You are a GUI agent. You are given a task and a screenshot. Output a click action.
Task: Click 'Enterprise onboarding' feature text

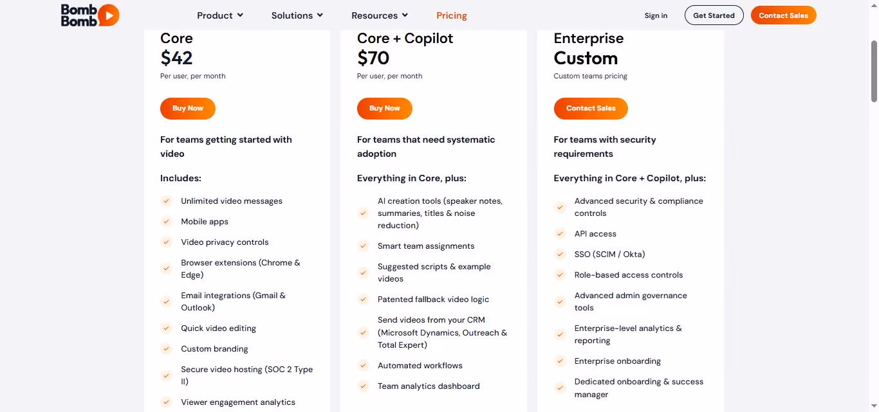(x=618, y=361)
